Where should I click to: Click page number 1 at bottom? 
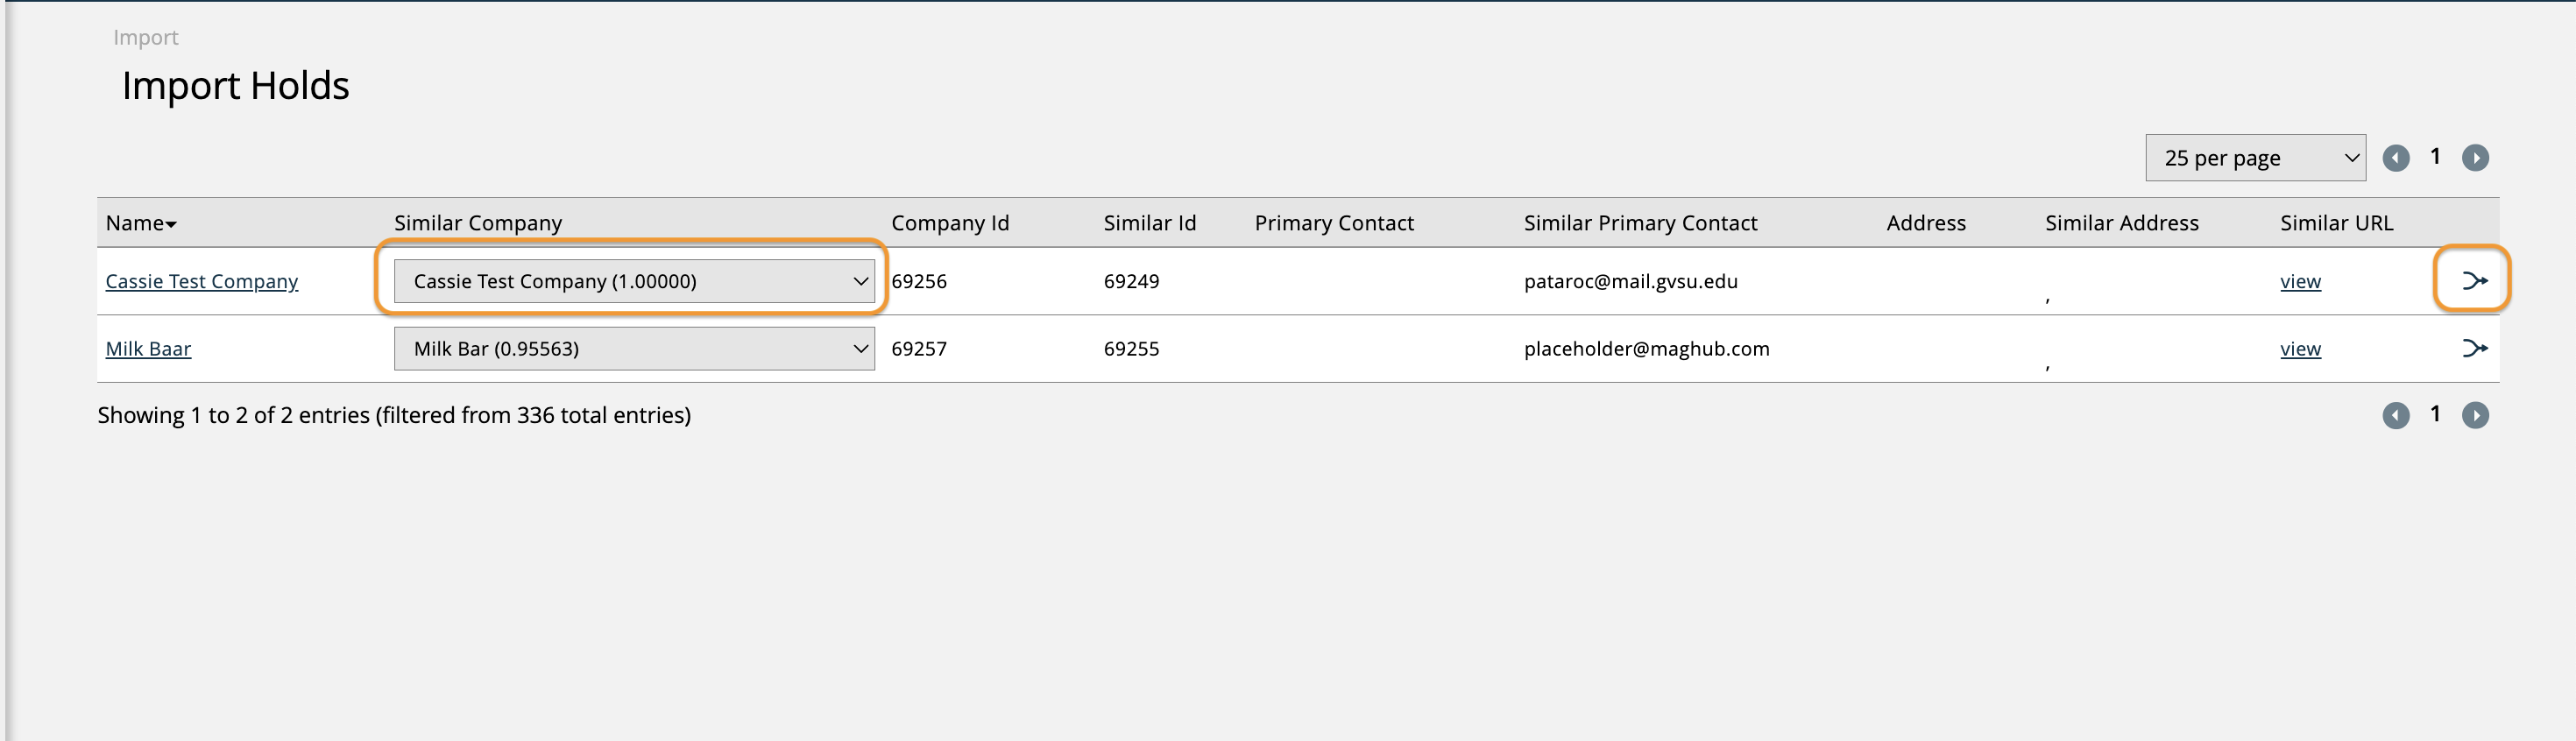point(2435,414)
